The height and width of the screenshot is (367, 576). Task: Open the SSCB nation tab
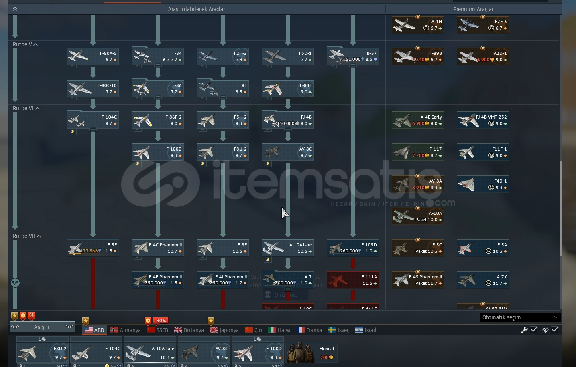[x=158, y=330]
